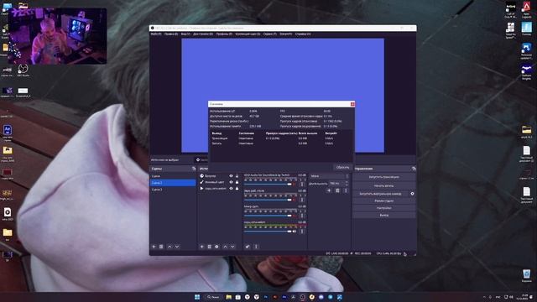The height and width of the screenshot is (302, 537).
Task: Close the statistics dialog
Action: [x=352, y=104]
